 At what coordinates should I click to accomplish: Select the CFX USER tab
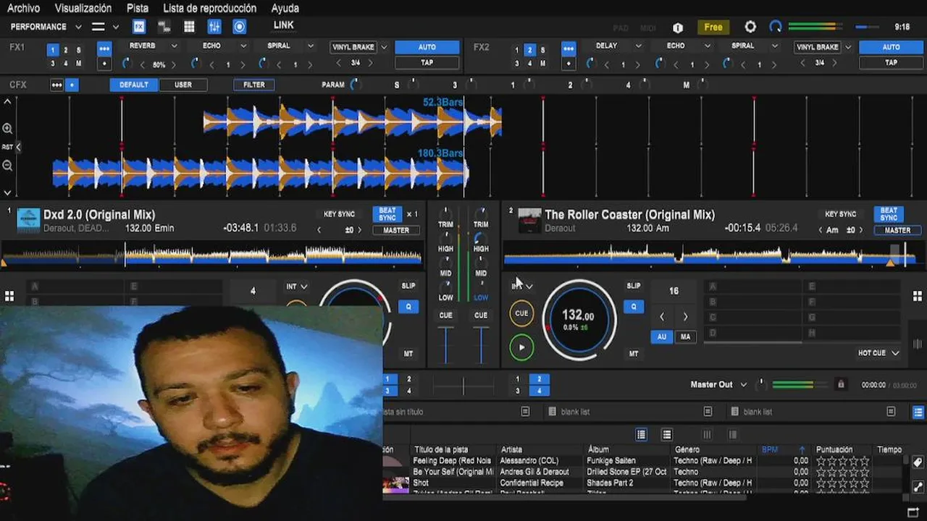[x=183, y=85]
